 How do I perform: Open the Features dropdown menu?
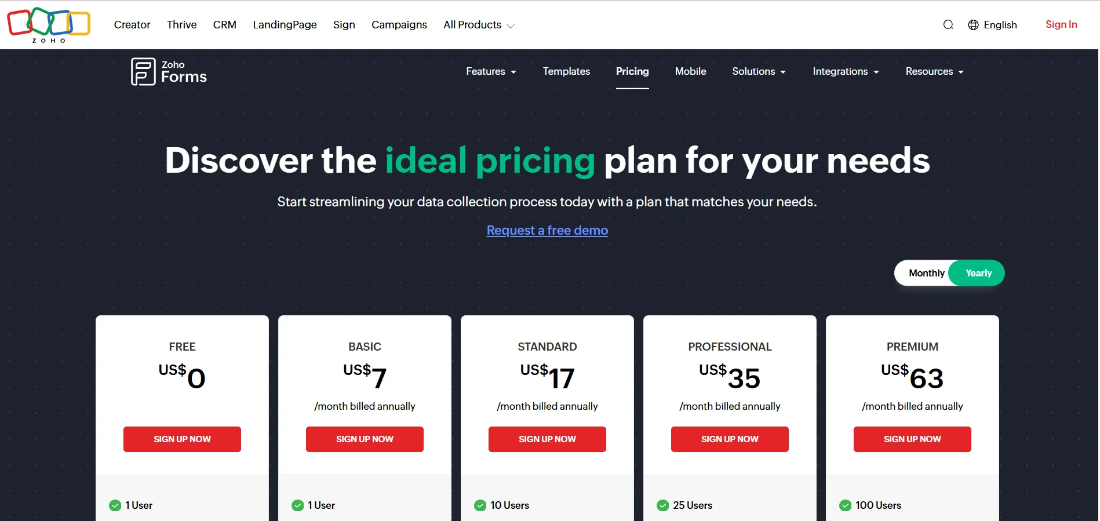pos(490,71)
